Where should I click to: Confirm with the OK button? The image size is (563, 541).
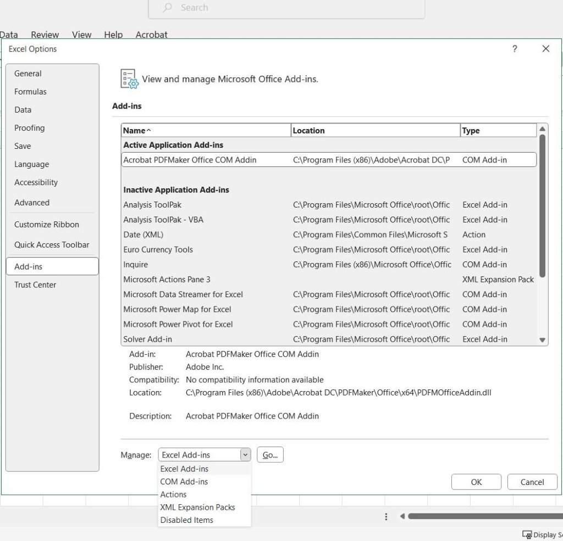(476, 482)
